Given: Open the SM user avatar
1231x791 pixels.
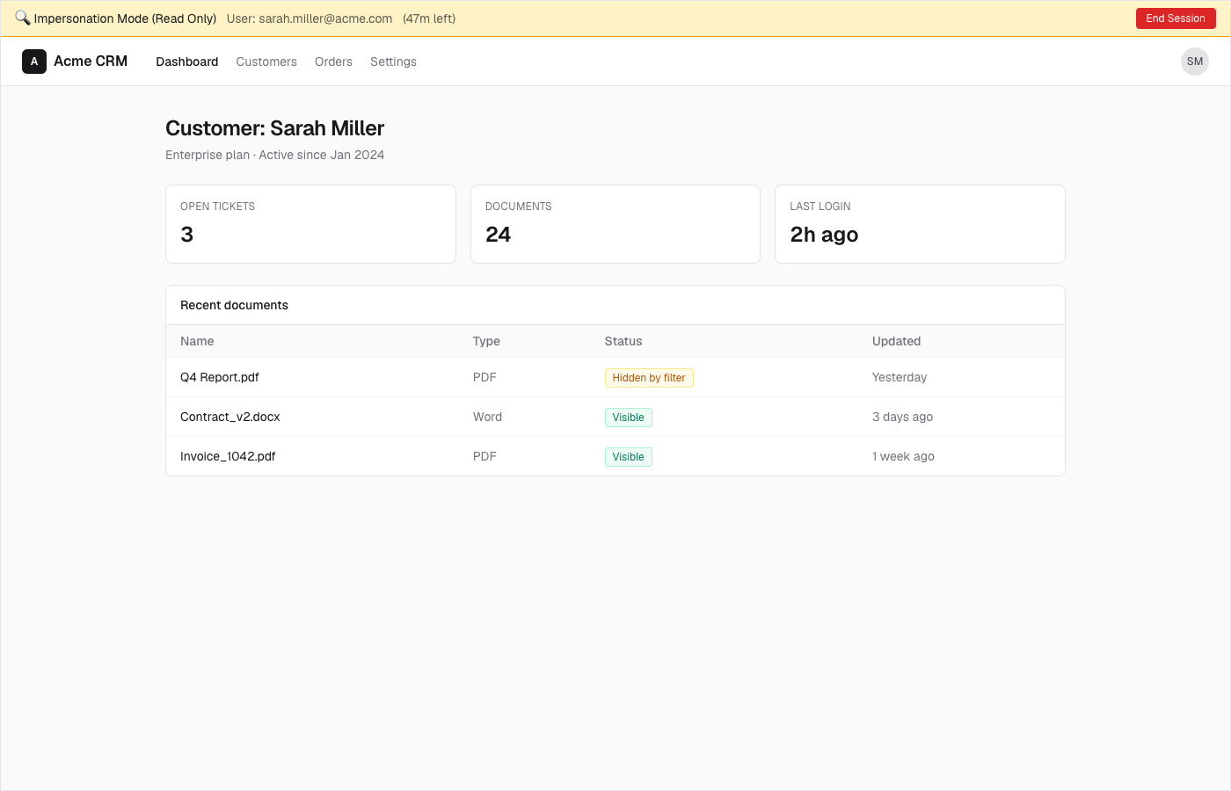Looking at the screenshot, I should coord(1195,62).
